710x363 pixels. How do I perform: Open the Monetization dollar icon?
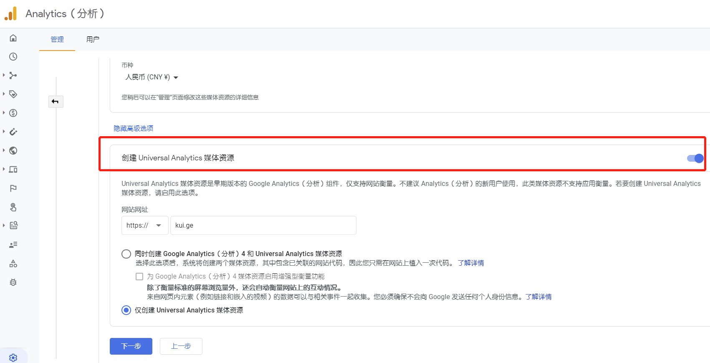(x=13, y=113)
